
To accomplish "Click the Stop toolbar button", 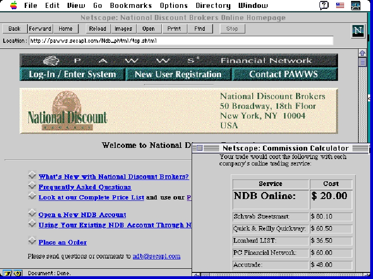I will click(232, 29).
